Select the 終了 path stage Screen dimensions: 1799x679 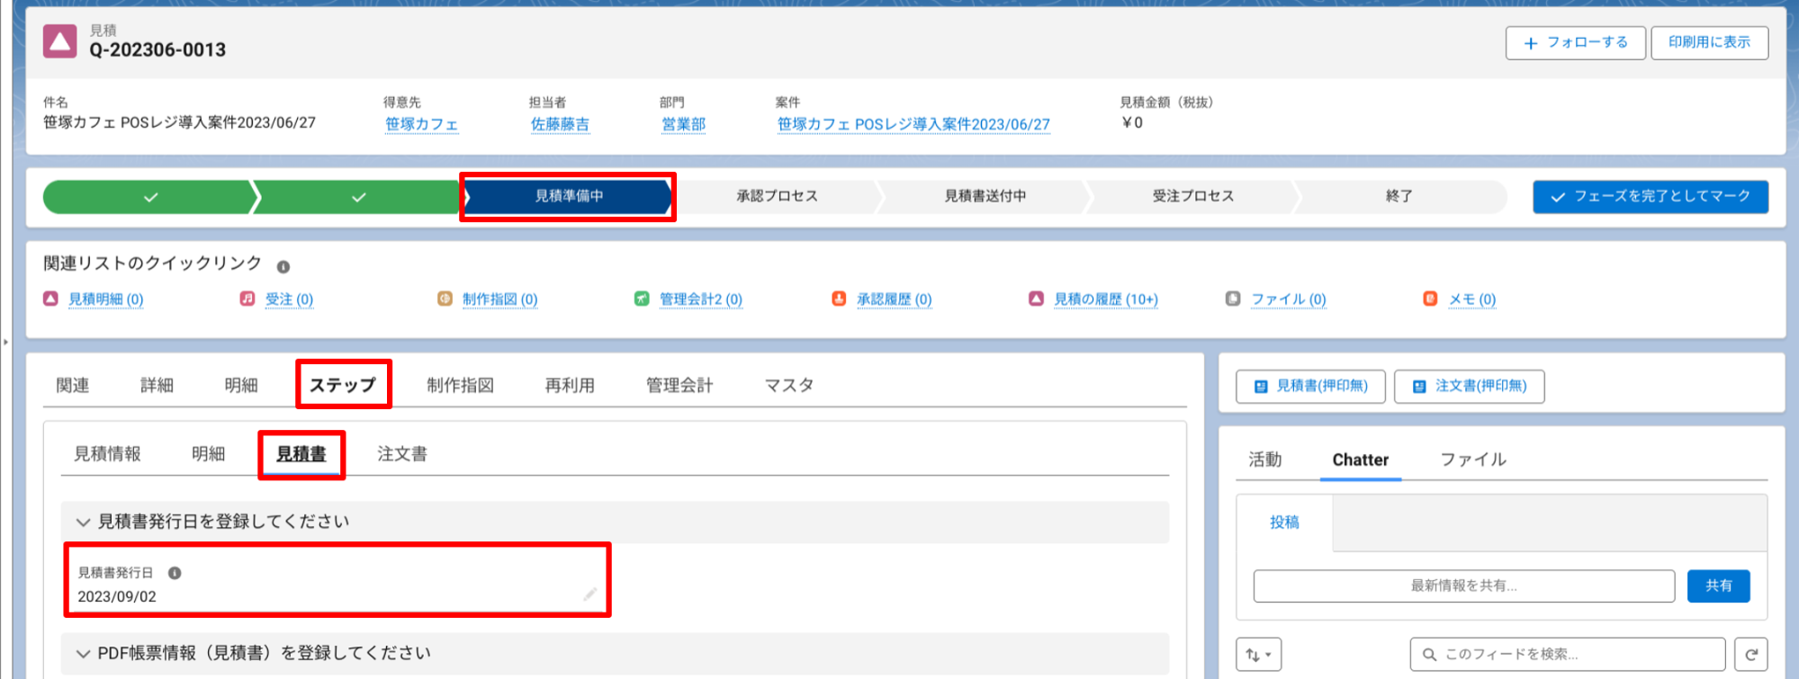(x=1399, y=196)
